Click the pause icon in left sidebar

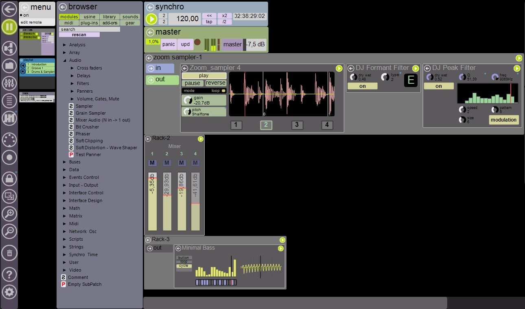9,27
